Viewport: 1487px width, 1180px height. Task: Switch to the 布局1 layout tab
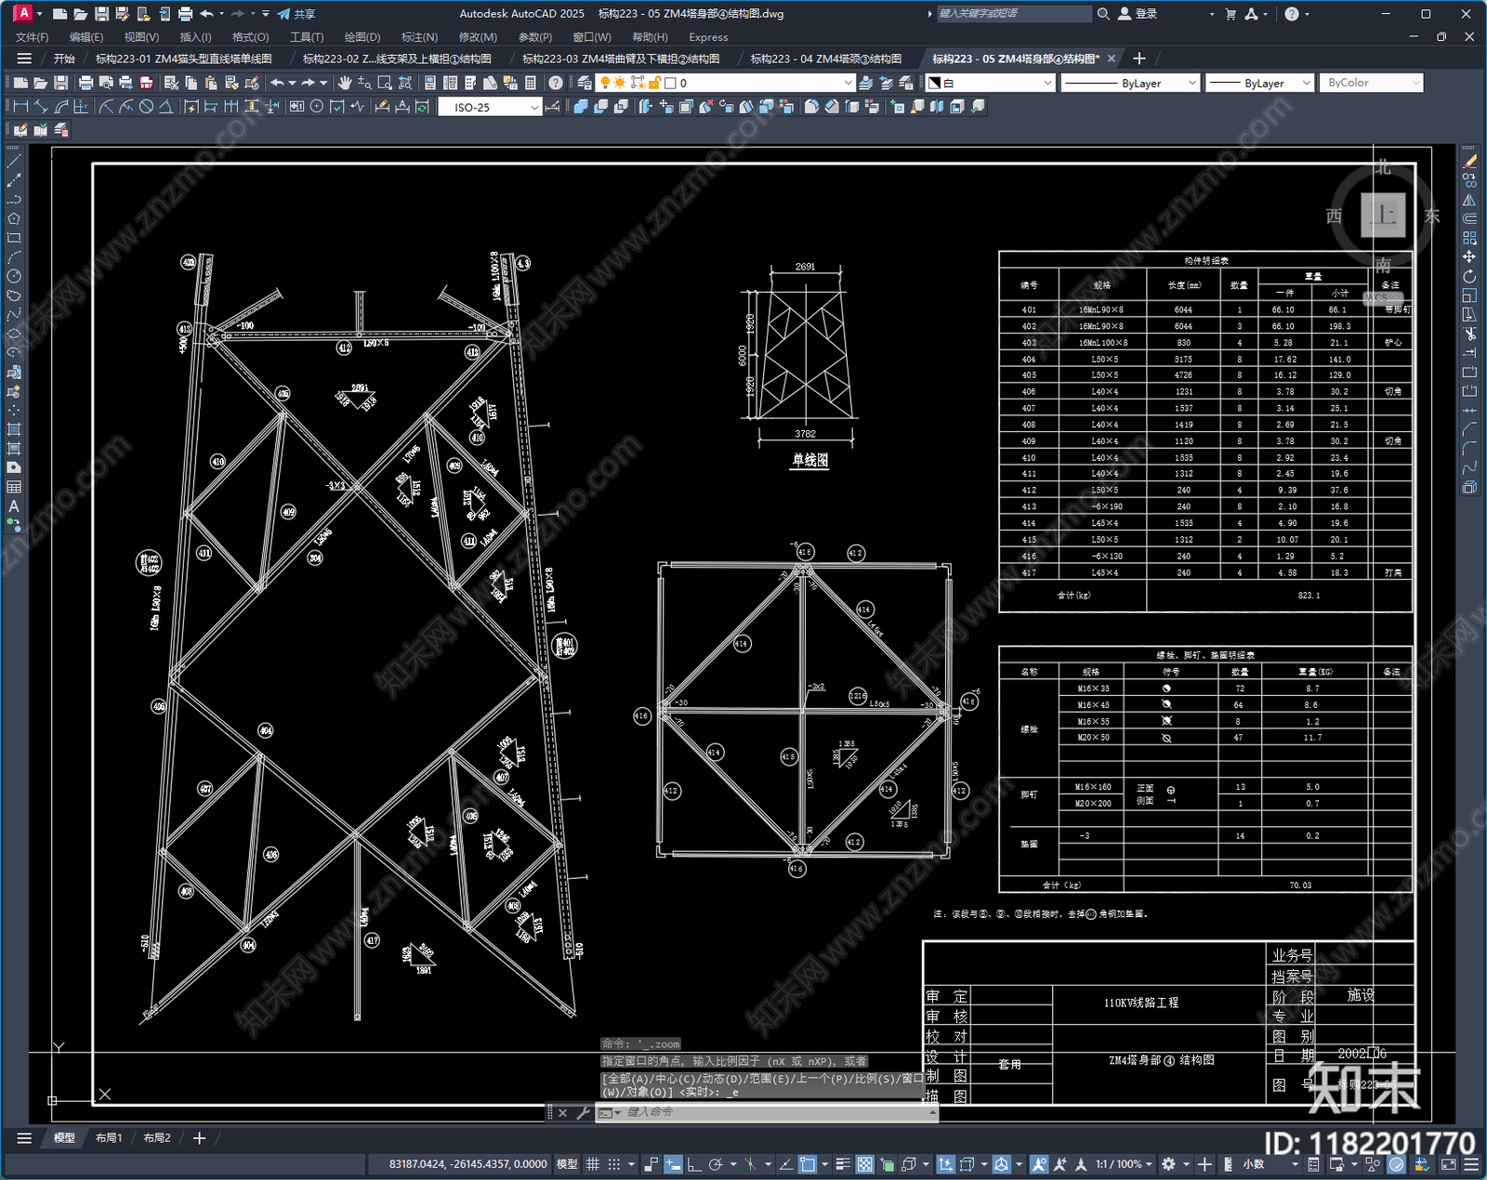[x=109, y=1137]
